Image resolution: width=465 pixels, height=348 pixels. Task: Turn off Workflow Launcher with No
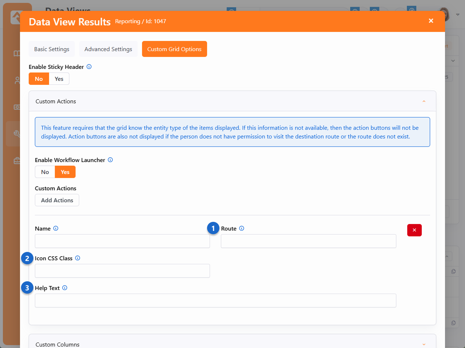pyautogui.click(x=45, y=172)
